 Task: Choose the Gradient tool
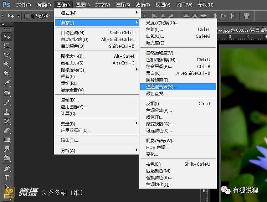tap(7, 140)
